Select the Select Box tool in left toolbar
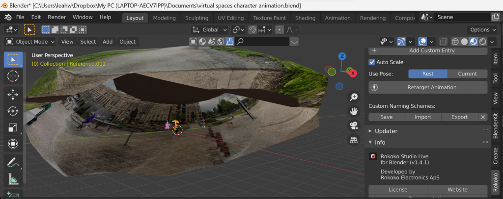 [13, 59]
